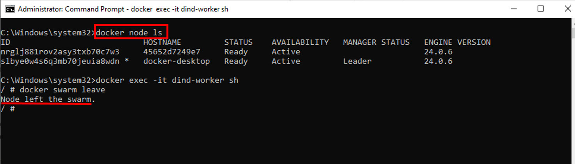Click the final shell prompt line
Image resolution: width=575 pixels, height=164 pixels.
(x=8, y=109)
